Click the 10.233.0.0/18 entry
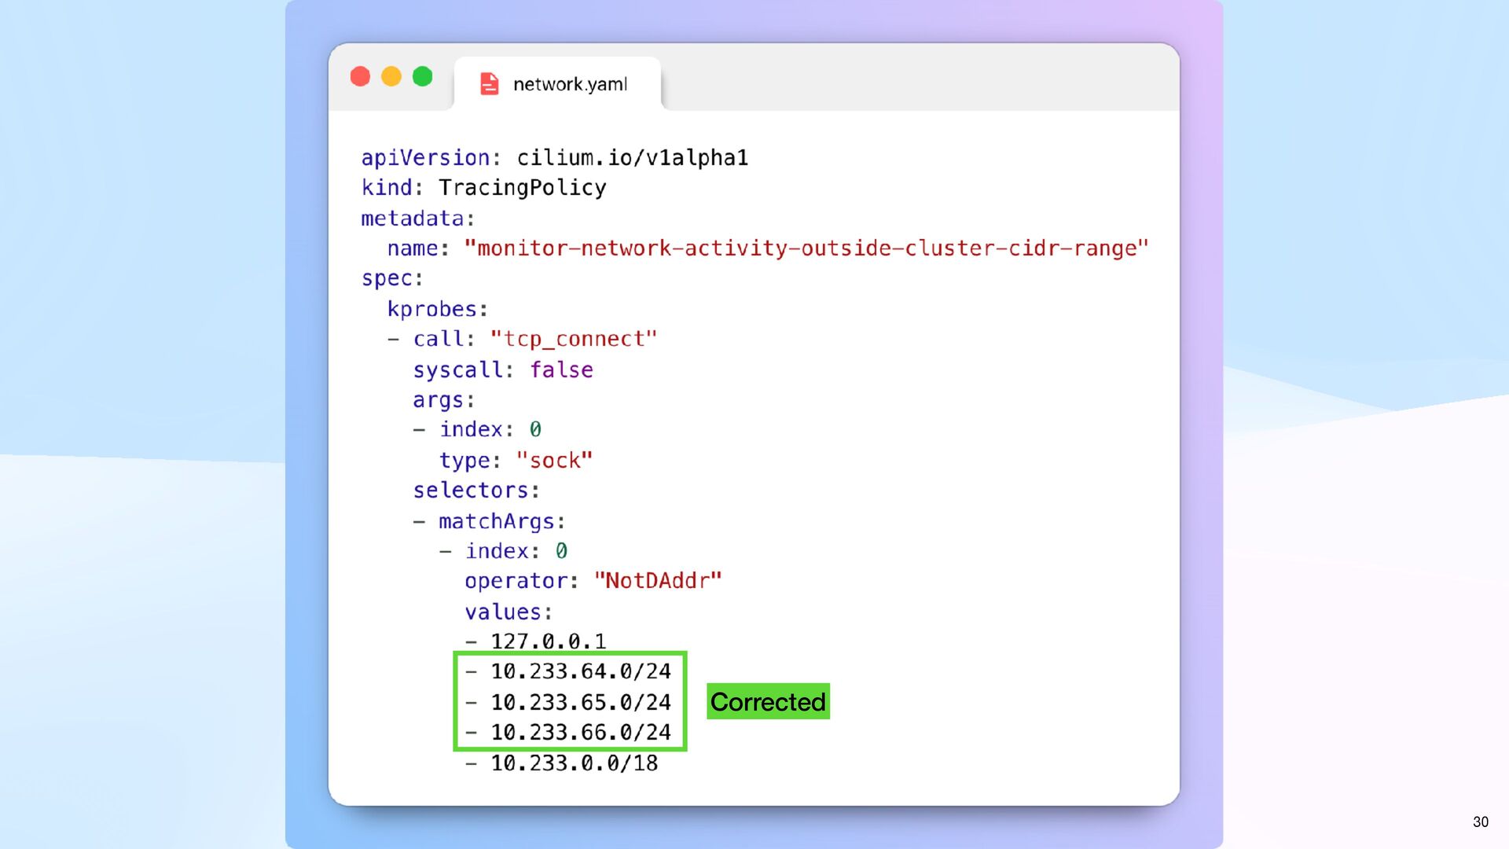 574,763
